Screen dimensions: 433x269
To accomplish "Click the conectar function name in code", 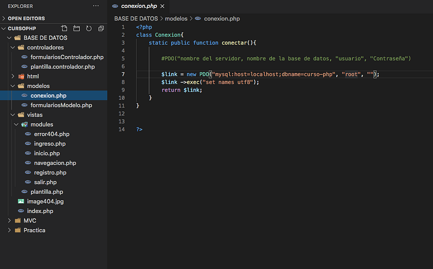I will click(234, 43).
